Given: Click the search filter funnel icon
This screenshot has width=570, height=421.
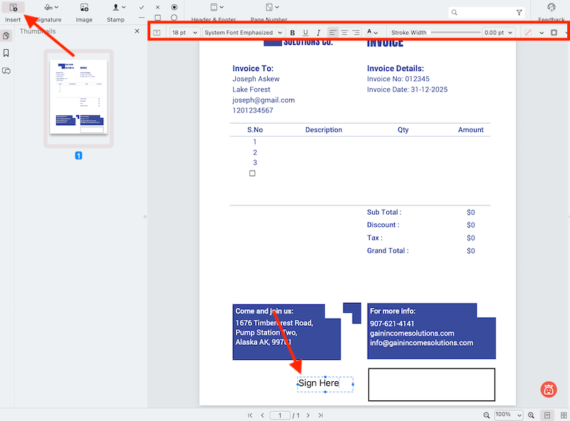Looking at the screenshot, I should click(519, 13).
